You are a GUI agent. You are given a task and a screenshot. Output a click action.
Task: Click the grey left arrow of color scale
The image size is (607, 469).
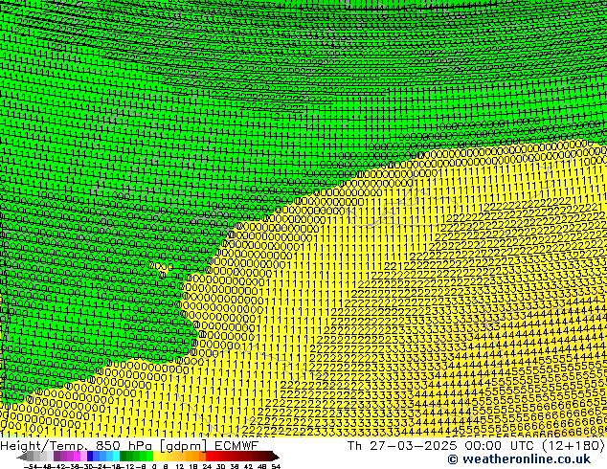pos(22,457)
